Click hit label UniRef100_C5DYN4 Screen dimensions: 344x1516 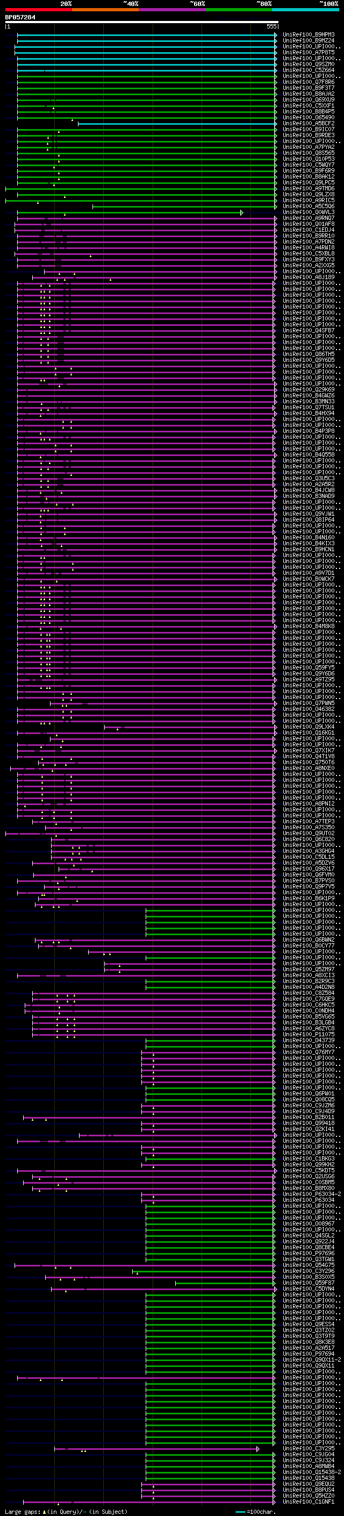coord(308,1289)
